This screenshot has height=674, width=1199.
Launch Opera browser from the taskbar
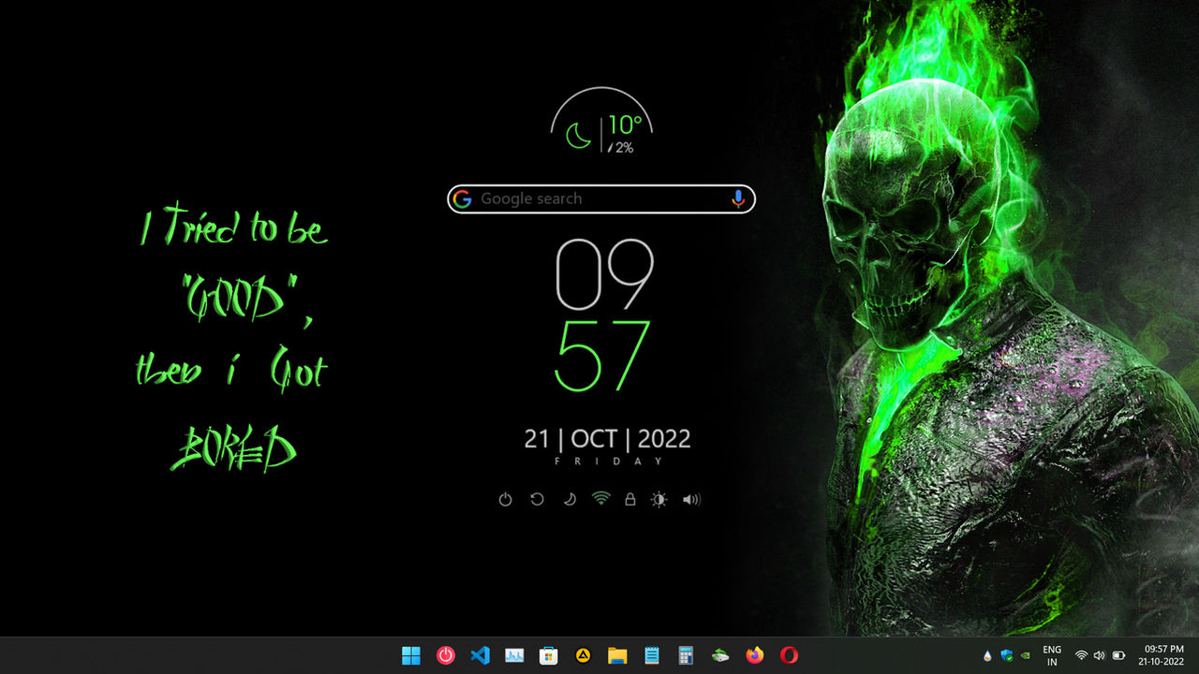[789, 655]
